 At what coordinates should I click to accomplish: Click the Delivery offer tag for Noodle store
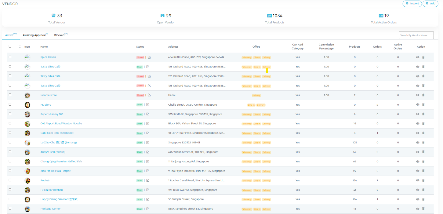[x=256, y=95]
